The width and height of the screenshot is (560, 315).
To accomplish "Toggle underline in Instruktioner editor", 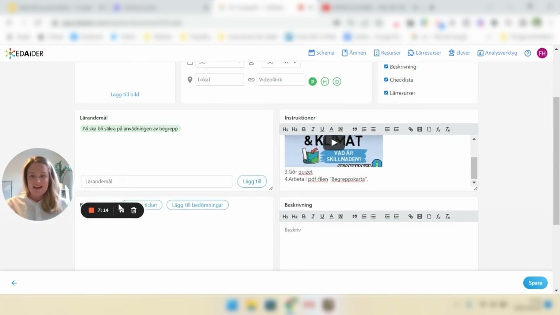I will click(x=322, y=129).
